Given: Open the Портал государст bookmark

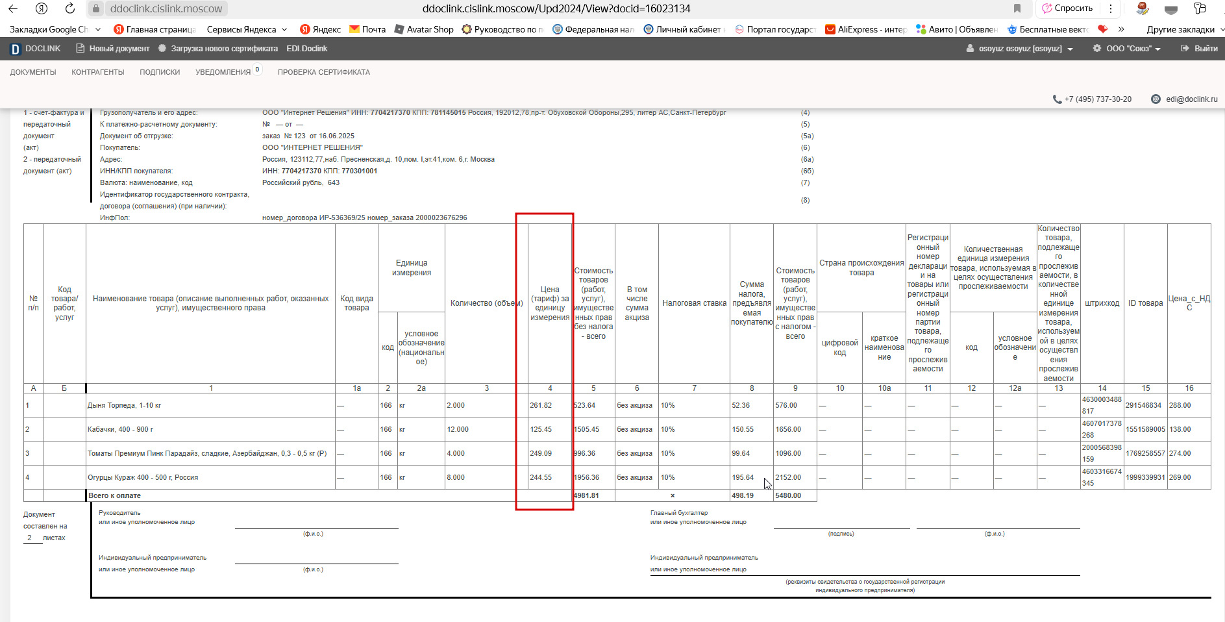Looking at the screenshot, I should 775,29.
